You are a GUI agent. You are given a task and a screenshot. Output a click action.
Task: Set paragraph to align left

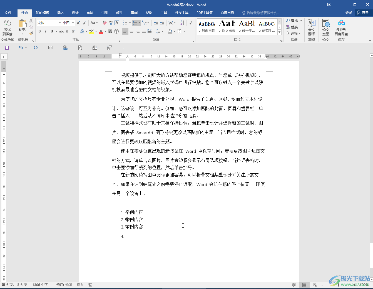coord(125,31)
